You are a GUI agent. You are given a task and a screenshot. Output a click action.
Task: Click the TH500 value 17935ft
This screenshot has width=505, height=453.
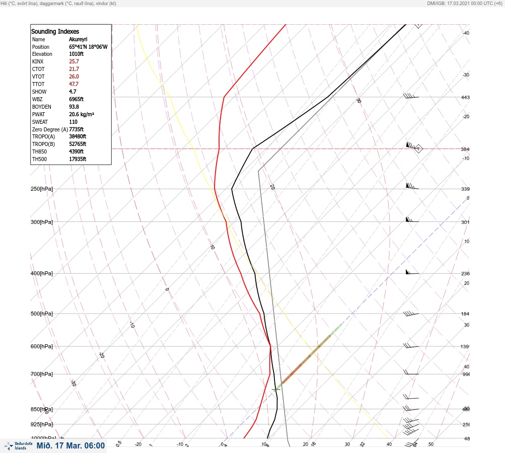(78, 159)
